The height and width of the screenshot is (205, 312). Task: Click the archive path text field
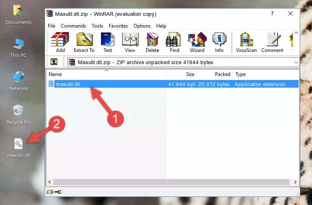[183, 62]
